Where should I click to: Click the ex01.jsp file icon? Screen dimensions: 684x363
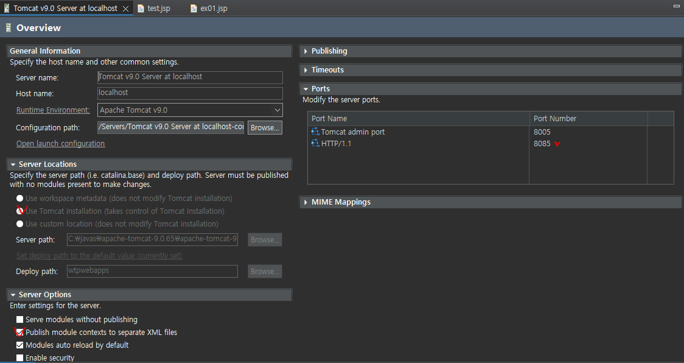click(x=194, y=9)
